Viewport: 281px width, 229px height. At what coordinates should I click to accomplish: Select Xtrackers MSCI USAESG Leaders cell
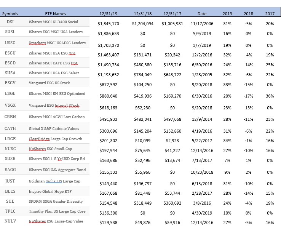click(x=57, y=43)
